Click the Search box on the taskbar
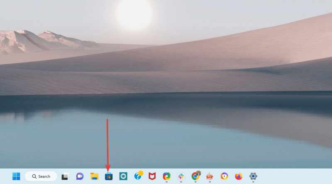332x184 pixels. [40, 176]
